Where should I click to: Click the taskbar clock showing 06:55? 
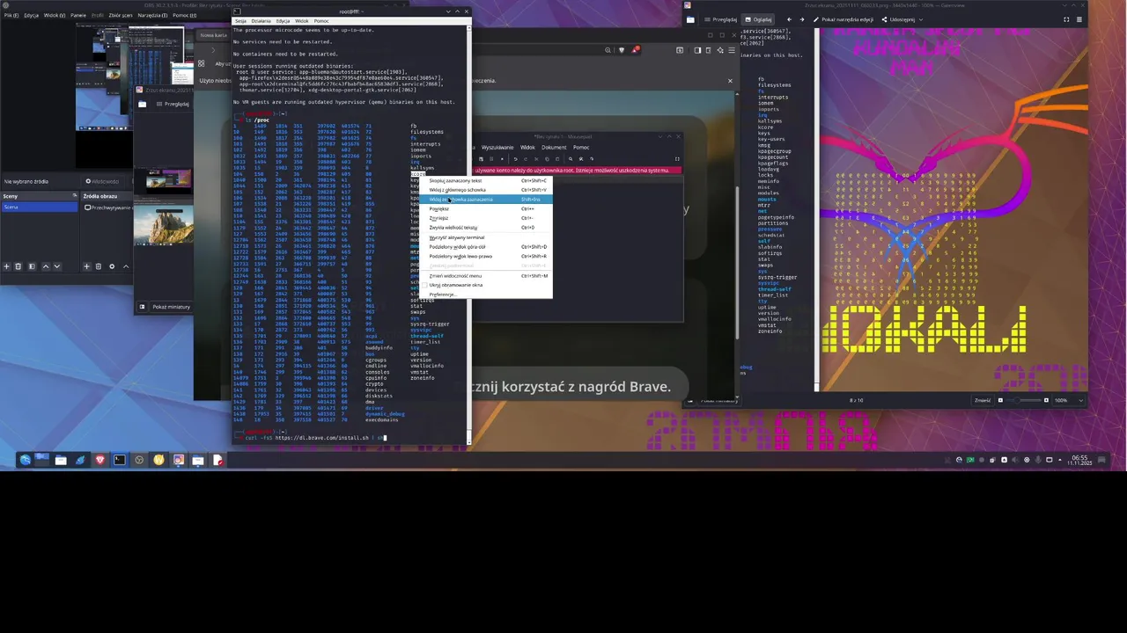tap(1079, 460)
